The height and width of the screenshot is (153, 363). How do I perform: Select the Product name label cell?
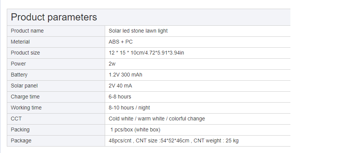pos(27,31)
